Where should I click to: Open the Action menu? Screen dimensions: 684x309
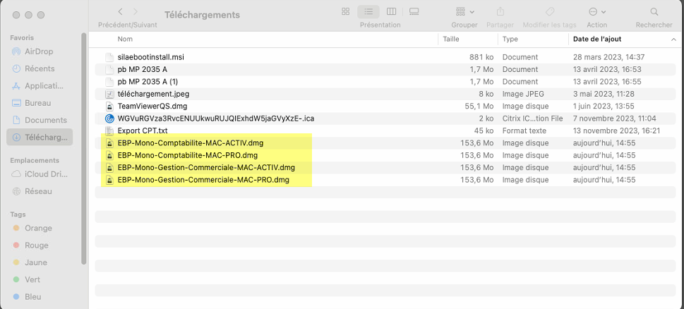(x=597, y=12)
